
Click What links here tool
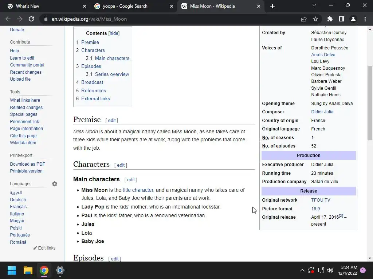[x=25, y=100]
